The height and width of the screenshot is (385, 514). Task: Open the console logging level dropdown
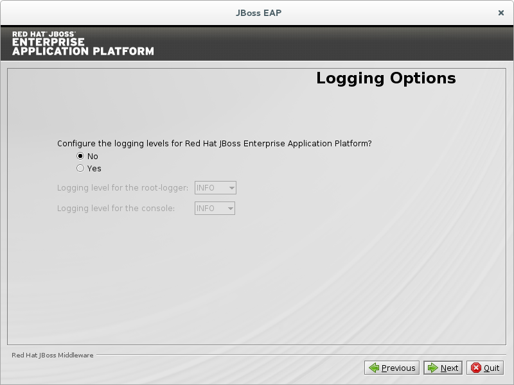(x=215, y=209)
